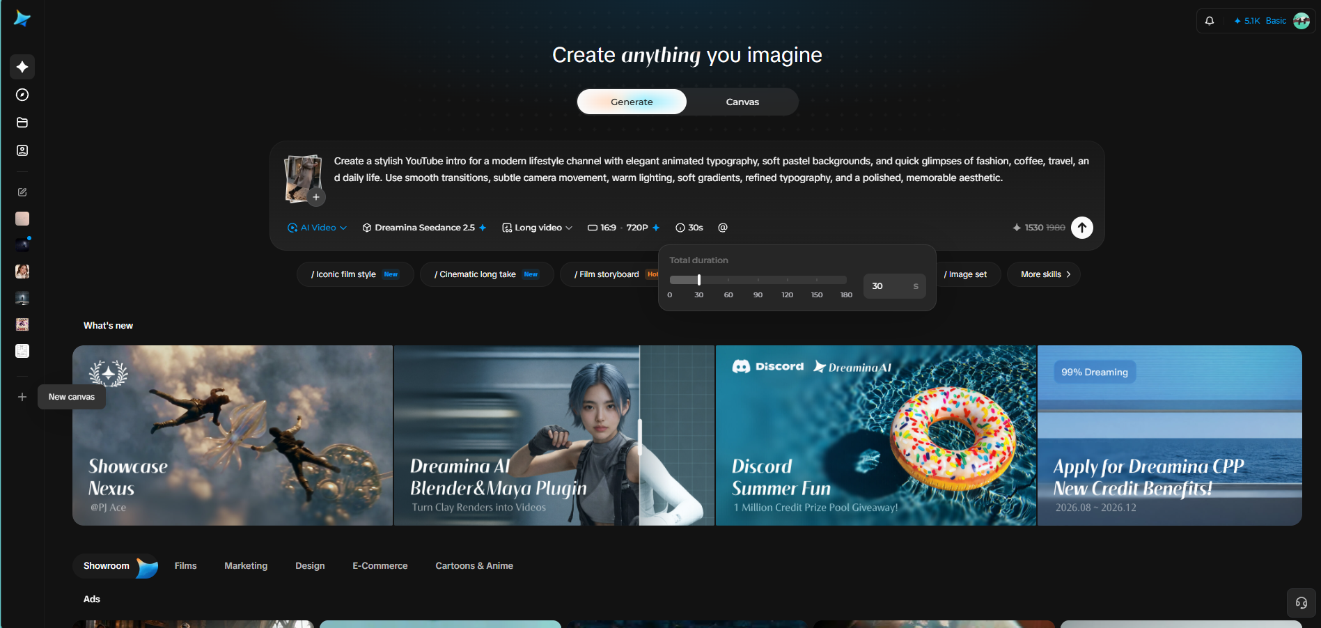Select the Cartoons & Anime tab
This screenshot has height=628, width=1321.
point(474,566)
